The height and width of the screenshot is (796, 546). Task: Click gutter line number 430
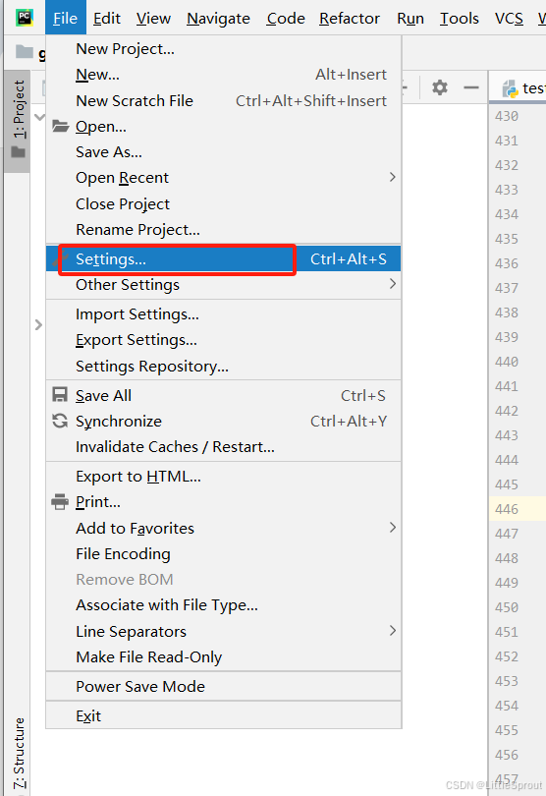click(507, 116)
